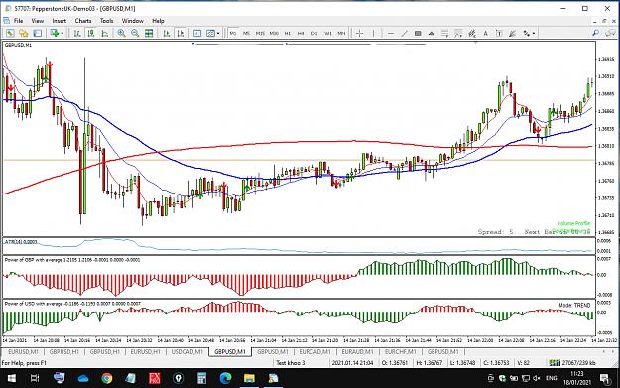Click 'Test khoo 3' profile in status bar
This screenshot has width=620, height=388.
(291, 362)
